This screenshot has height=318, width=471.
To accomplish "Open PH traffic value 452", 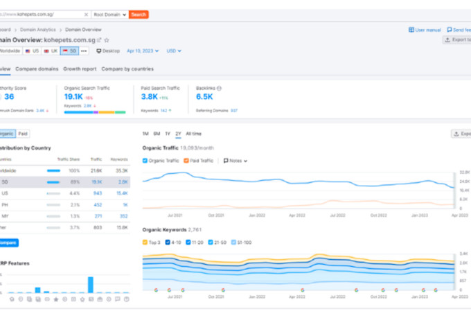I will pos(98,205).
